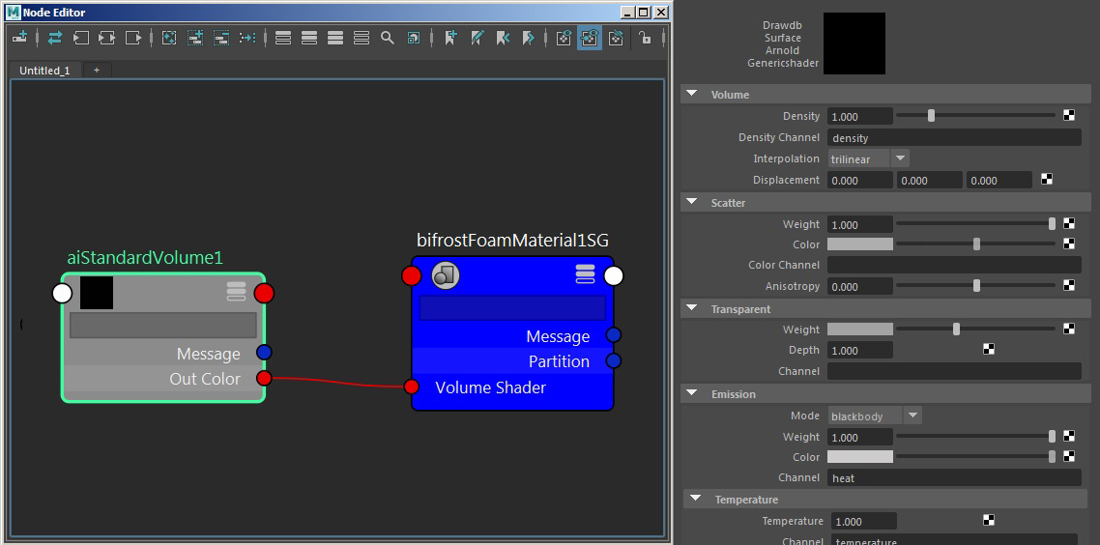Viewport: 1100px width, 545px height.
Task: Graph input and output connections icon
Action: click(x=107, y=38)
